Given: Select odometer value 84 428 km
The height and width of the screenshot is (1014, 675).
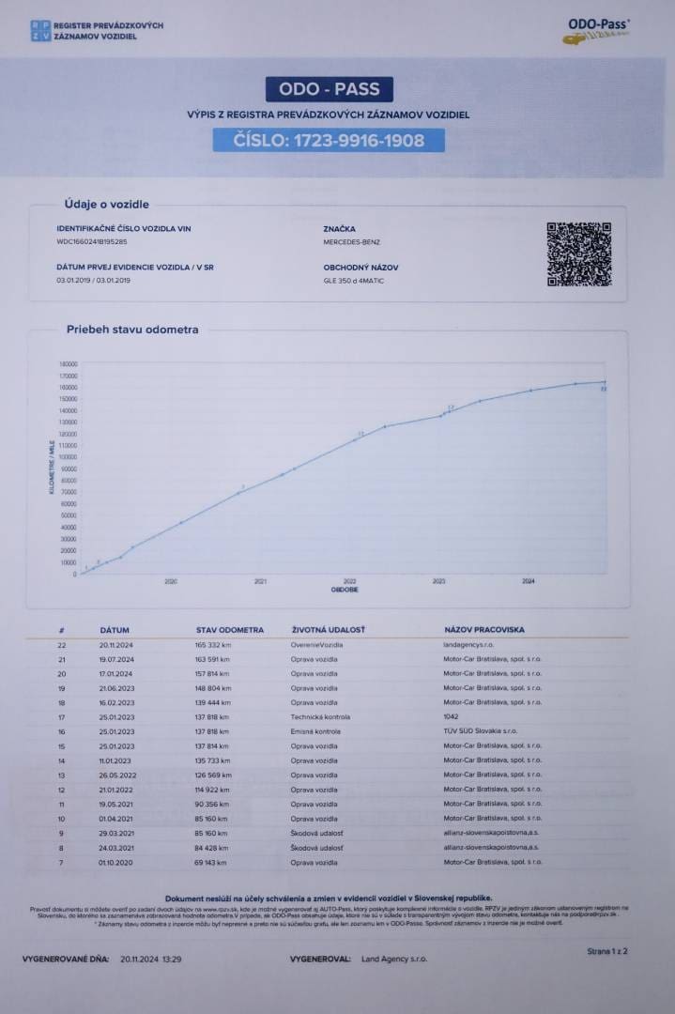Looking at the screenshot, I should pos(211,848).
